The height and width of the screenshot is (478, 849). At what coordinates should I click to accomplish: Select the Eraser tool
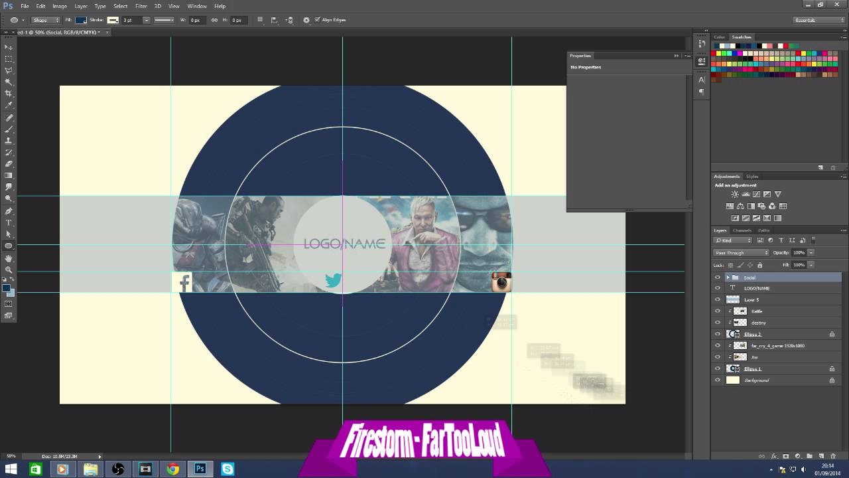tap(9, 164)
